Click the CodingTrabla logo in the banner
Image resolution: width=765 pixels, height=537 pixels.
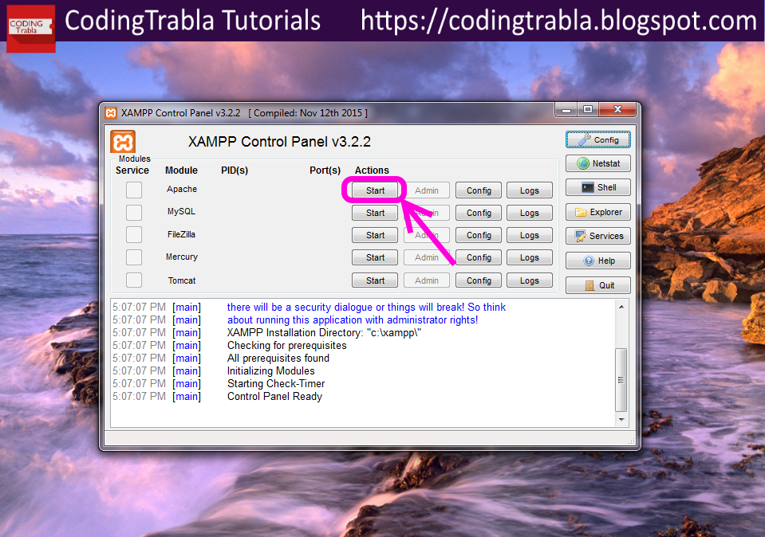(31, 28)
